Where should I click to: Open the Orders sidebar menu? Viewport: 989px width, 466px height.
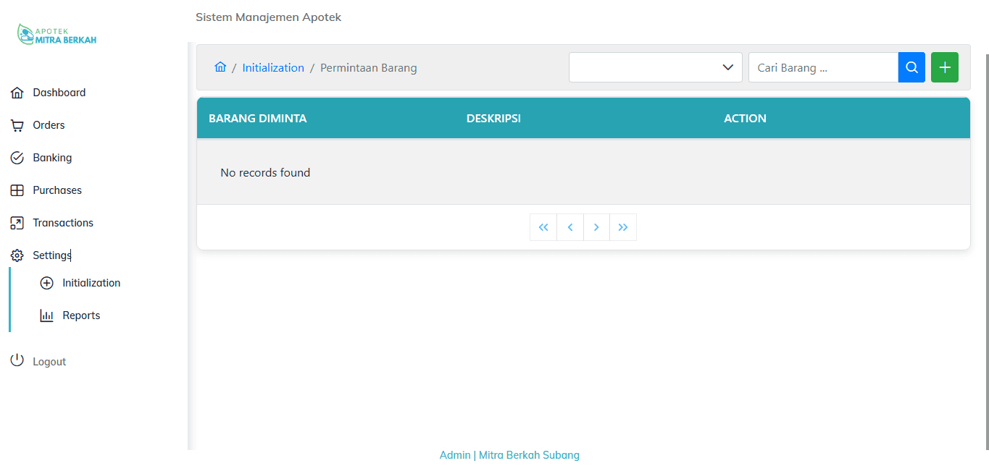point(49,125)
